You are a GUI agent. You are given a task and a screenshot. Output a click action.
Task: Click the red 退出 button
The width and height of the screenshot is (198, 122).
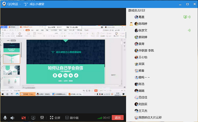pyautogui.click(x=117, y=118)
